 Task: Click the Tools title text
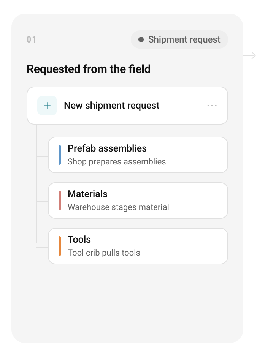(79, 240)
